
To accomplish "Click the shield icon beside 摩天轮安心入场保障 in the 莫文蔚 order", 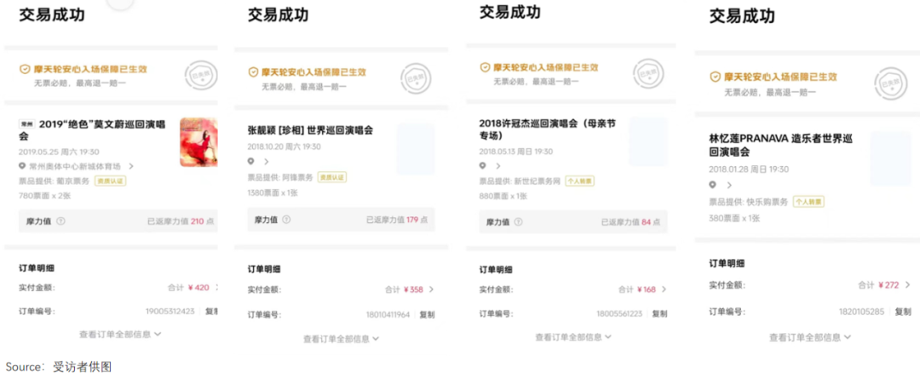I will tap(25, 70).
